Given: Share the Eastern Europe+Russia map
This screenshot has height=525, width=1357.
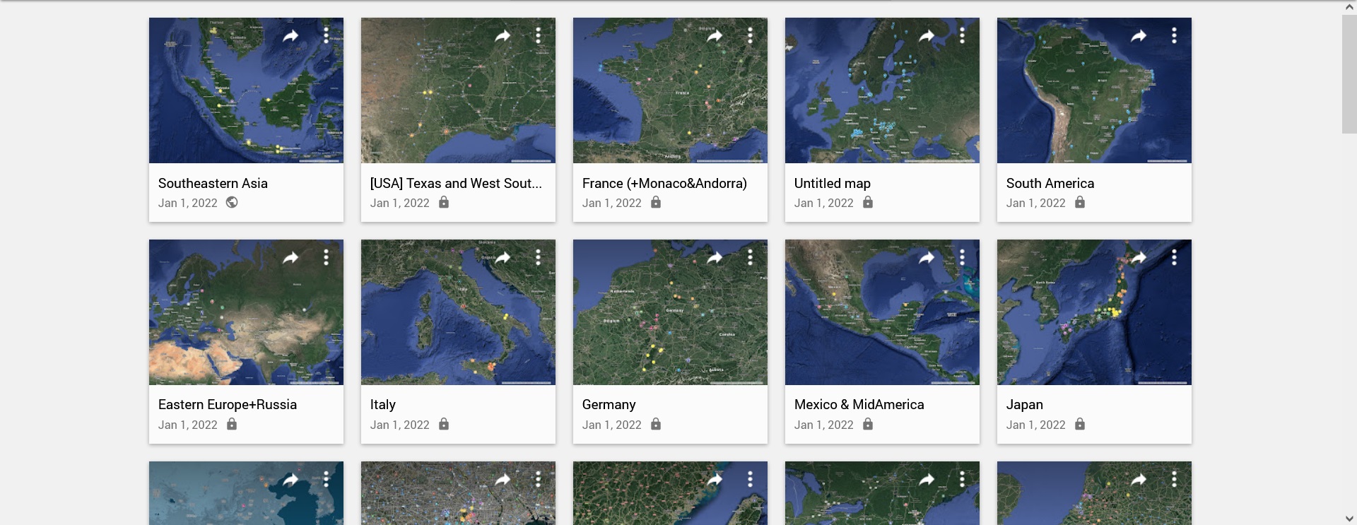Looking at the screenshot, I should point(290,258).
